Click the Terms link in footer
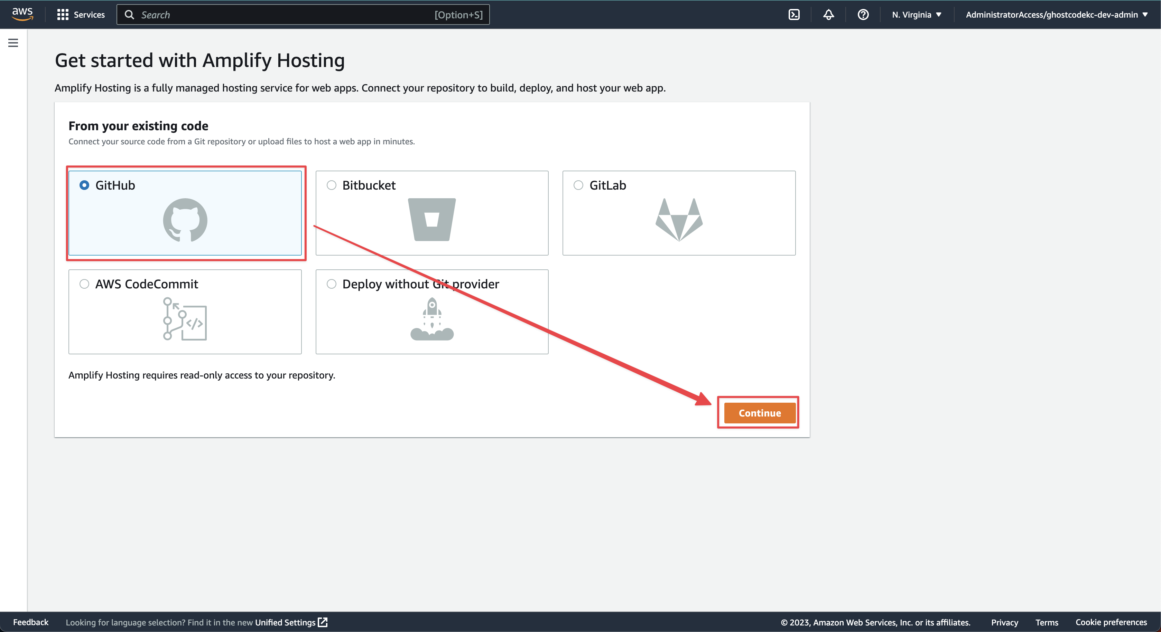 [x=1047, y=622]
